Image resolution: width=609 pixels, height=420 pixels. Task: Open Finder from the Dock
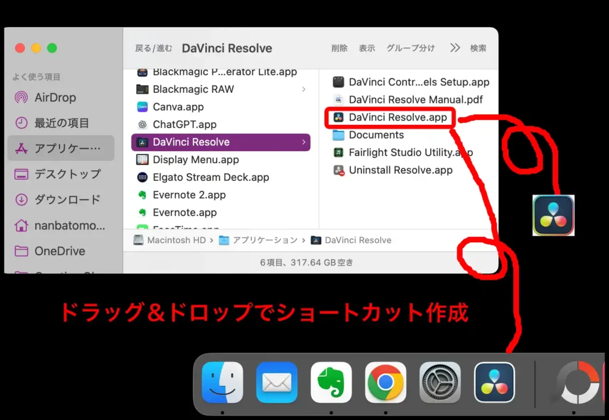tap(222, 383)
